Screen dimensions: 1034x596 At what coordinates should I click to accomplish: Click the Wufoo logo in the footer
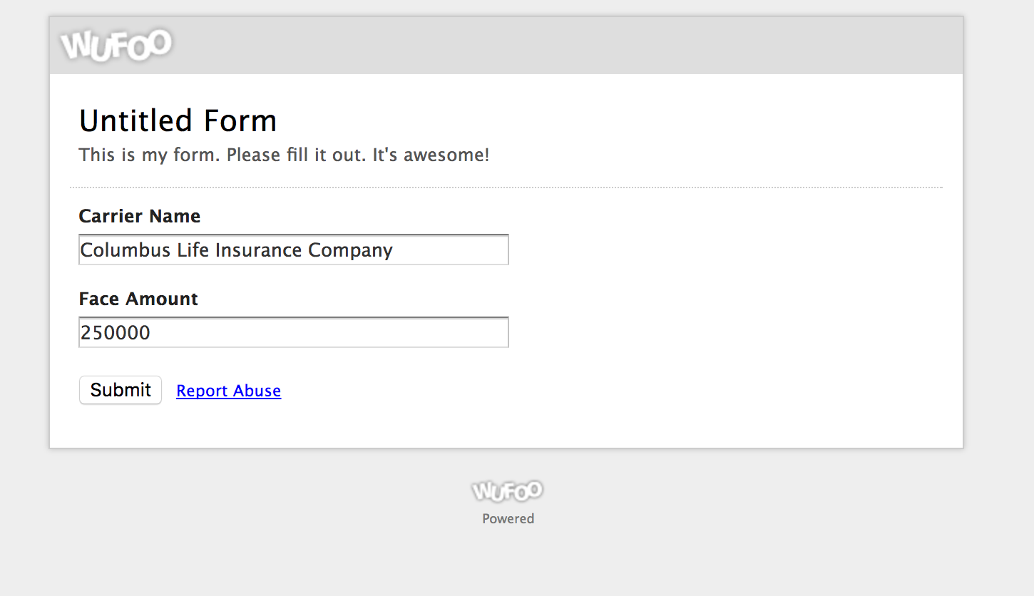[508, 490]
